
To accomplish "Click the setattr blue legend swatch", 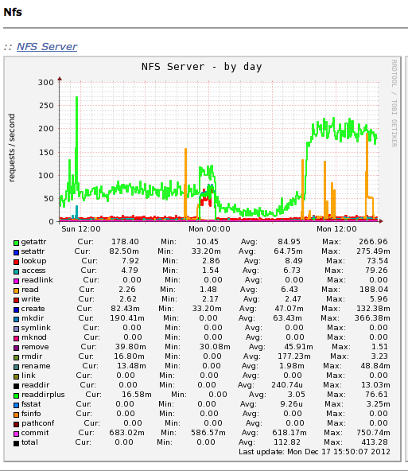I will [17, 252].
